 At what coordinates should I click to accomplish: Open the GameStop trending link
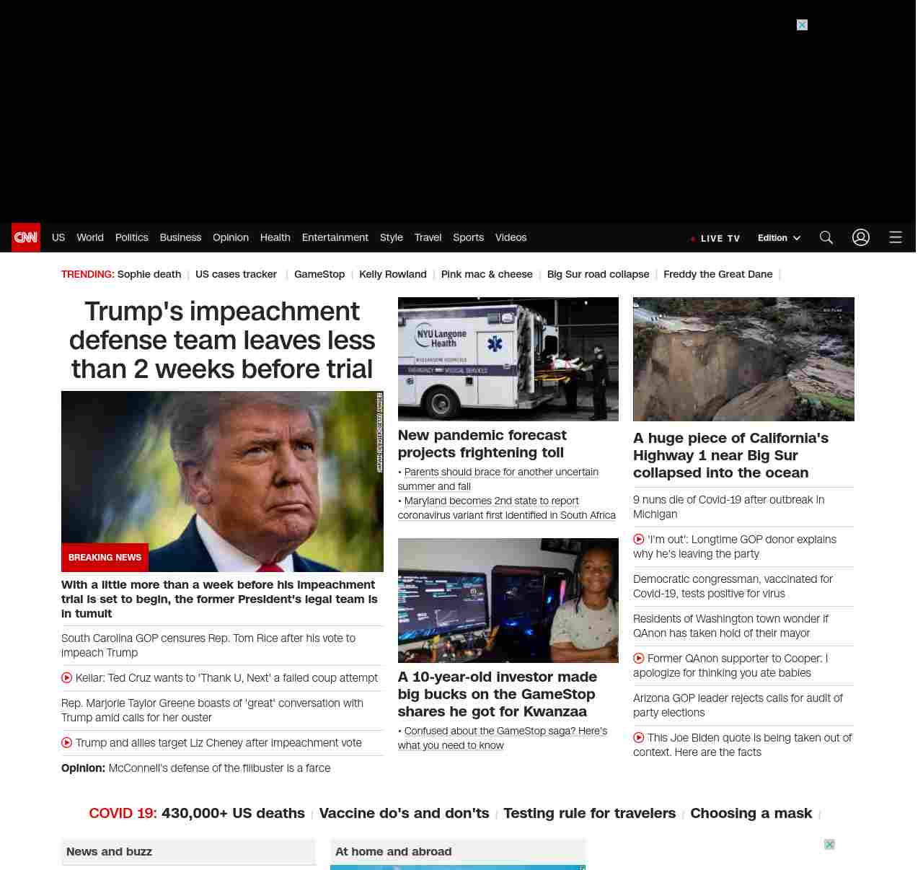(x=319, y=274)
